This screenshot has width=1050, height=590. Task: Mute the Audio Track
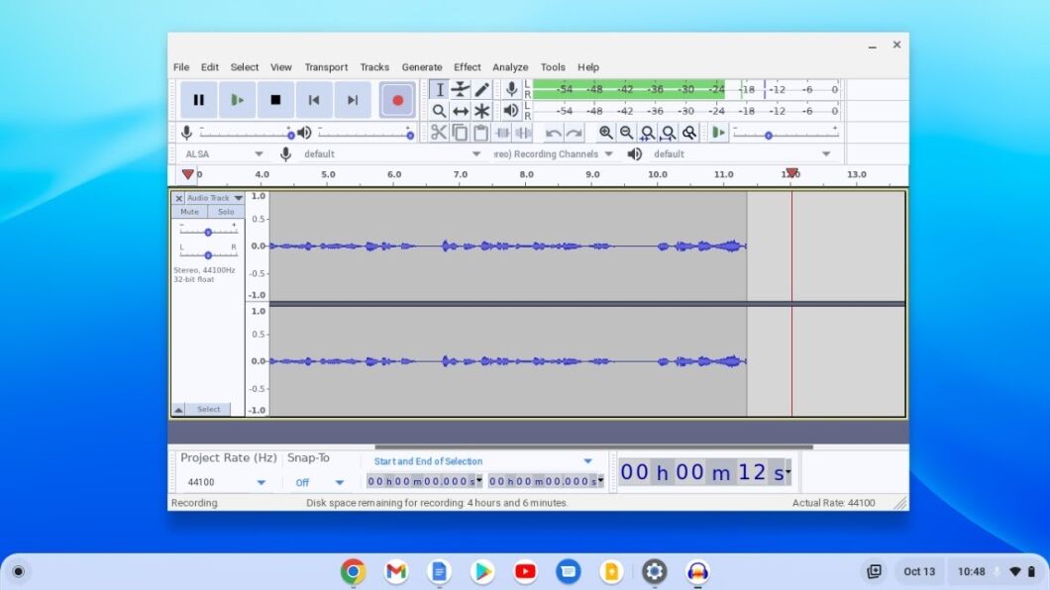click(189, 211)
